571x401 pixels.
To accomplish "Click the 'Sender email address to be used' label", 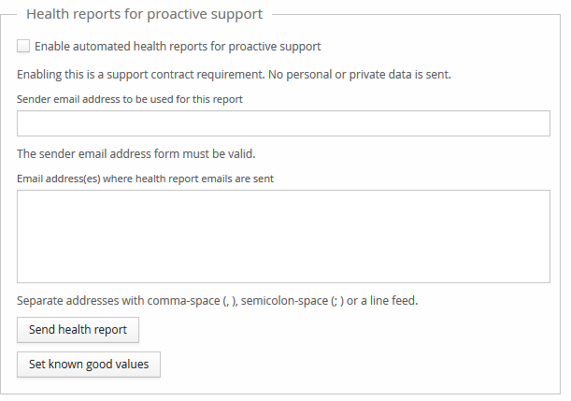I will tap(130, 99).
